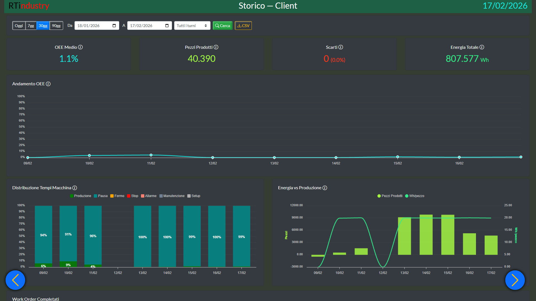The width and height of the screenshot is (536, 301).
Task: Go to next page with right arrow
Action: tap(515, 280)
